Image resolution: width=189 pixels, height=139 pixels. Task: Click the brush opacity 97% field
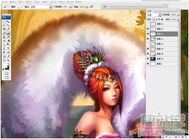(66, 7)
